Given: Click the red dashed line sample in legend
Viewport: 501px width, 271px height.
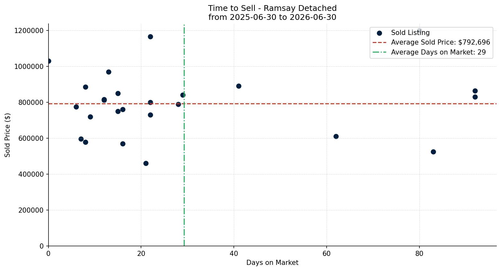Looking at the screenshot, I should pos(379,42).
